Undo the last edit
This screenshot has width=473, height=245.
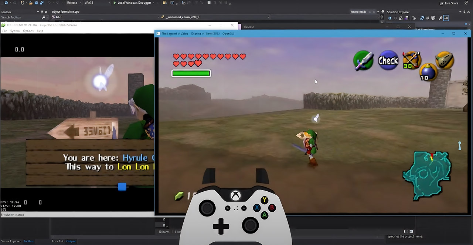(49, 3)
